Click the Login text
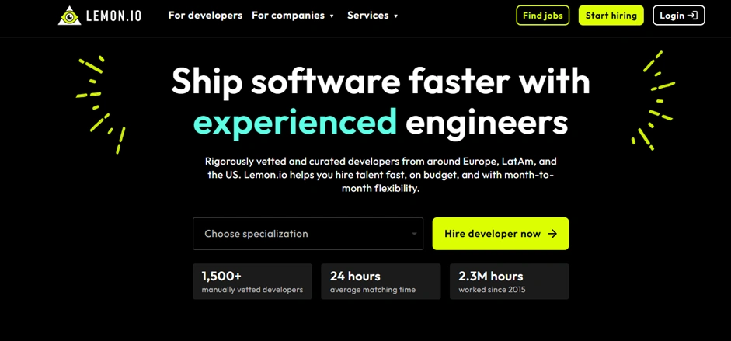The image size is (731, 341). pos(672,16)
